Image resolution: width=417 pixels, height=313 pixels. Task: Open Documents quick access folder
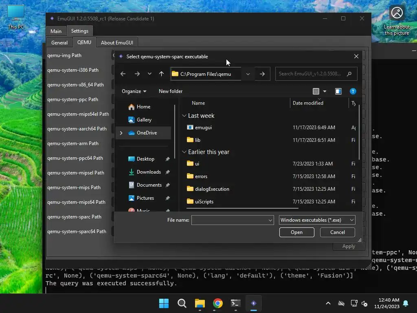[x=149, y=185]
